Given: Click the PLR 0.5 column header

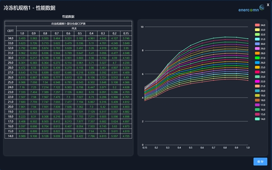Looking at the screenshot, I should [80, 33].
